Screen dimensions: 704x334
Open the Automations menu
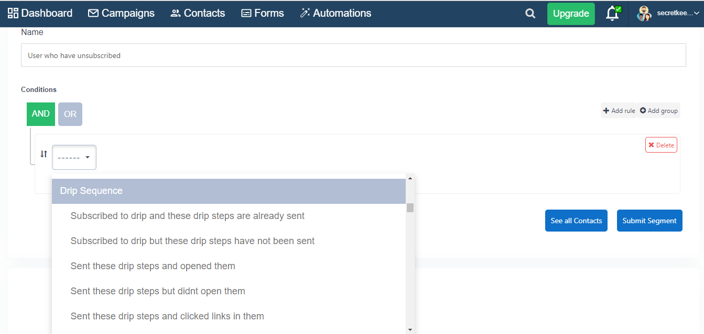pos(335,13)
